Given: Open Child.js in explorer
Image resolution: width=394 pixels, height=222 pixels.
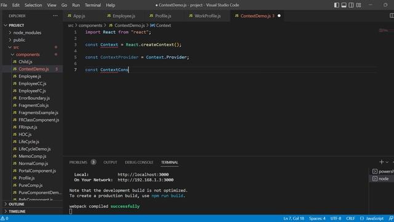Looking at the screenshot, I should 25,62.
